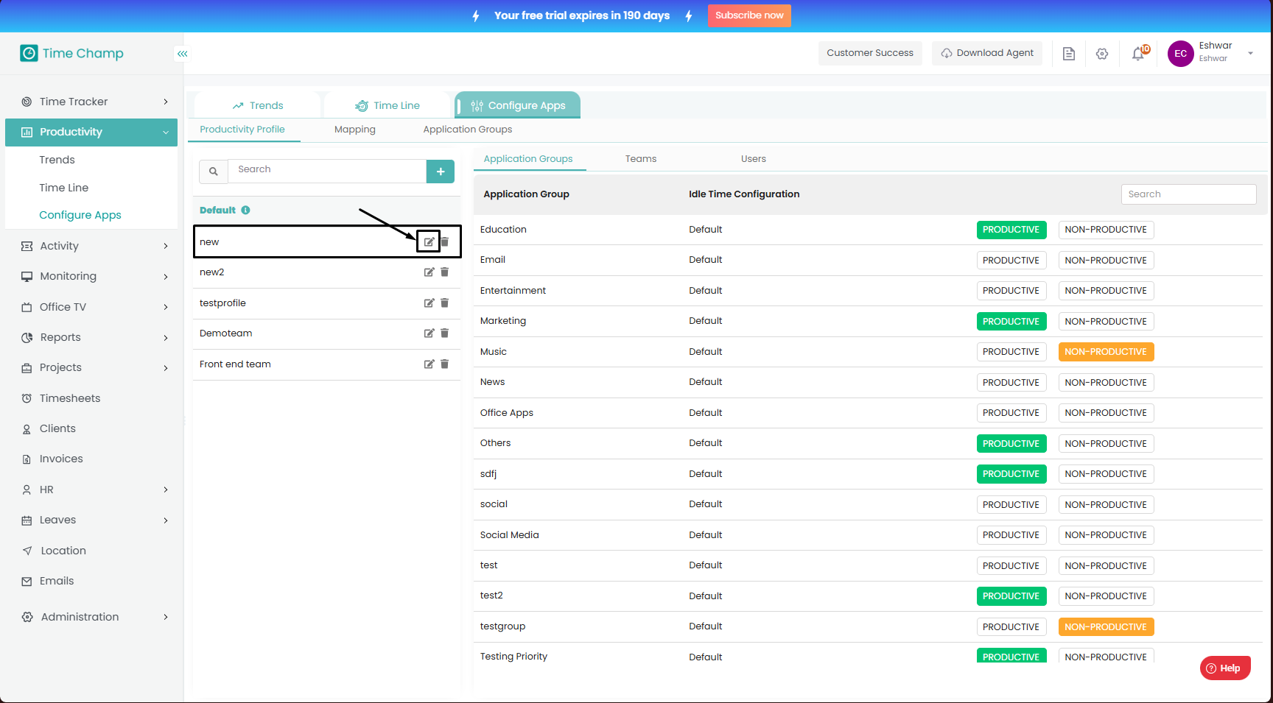Screen dimensions: 1273x703
Task: Switch to the Teams tab
Action: click(x=641, y=159)
